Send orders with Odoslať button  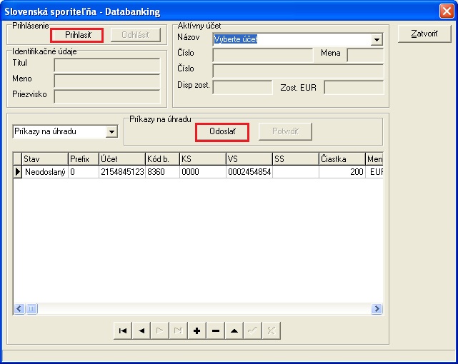click(222, 132)
